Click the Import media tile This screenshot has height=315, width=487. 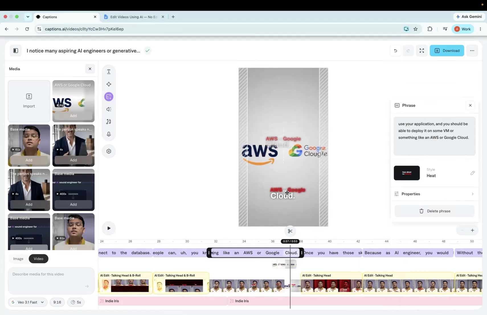(x=29, y=101)
